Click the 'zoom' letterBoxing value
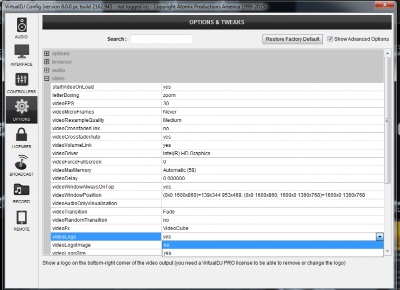The height and width of the screenshot is (290, 400). pyautogui.click(x=169, y=95)
